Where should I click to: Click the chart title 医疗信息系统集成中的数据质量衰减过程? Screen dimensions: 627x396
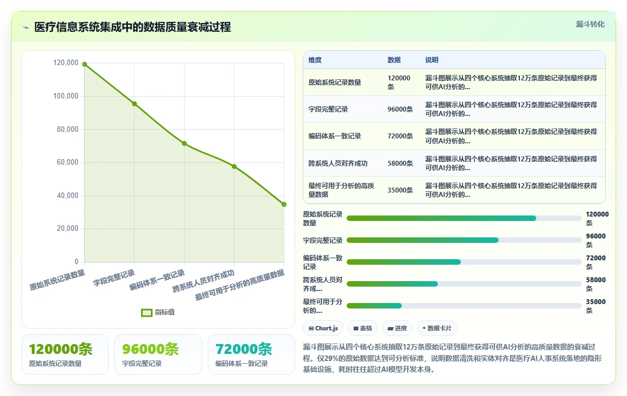(132, 27)
